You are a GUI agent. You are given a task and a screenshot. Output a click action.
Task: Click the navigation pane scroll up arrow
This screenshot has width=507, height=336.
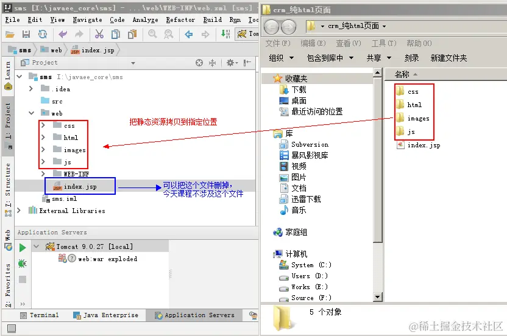coord(377,72)
